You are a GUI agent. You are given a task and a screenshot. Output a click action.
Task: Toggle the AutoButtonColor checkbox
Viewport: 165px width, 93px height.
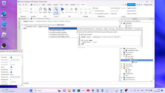point(11,72)
